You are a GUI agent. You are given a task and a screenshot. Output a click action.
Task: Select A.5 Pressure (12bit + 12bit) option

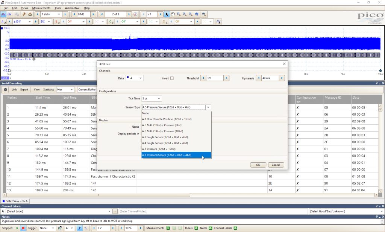click(x=176, y=149)
